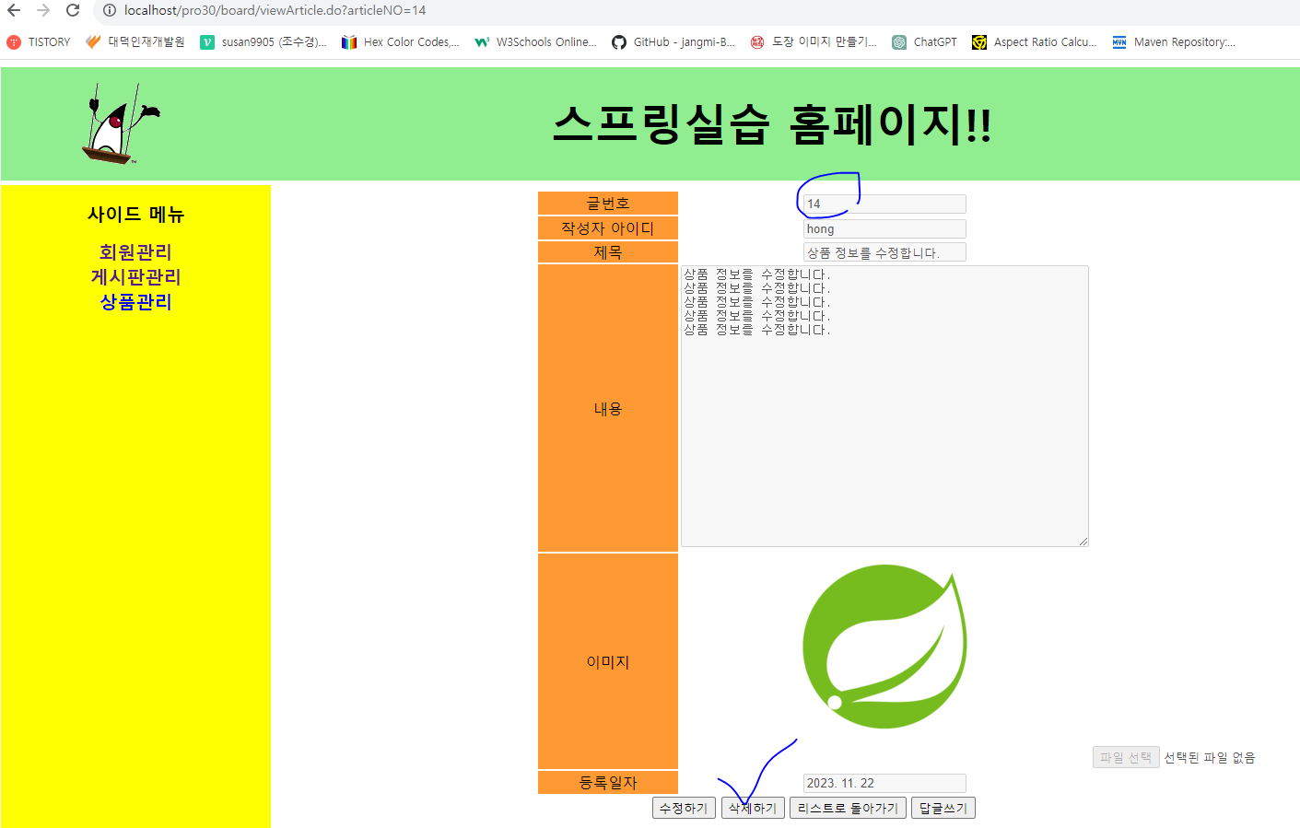Open the susan9905 bookmark

(264, 42)
